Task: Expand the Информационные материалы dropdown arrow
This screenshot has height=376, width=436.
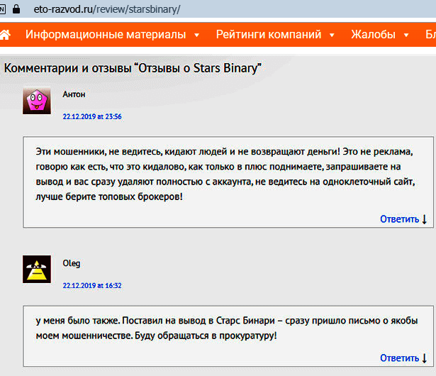Action: click(x=196, y=35)
